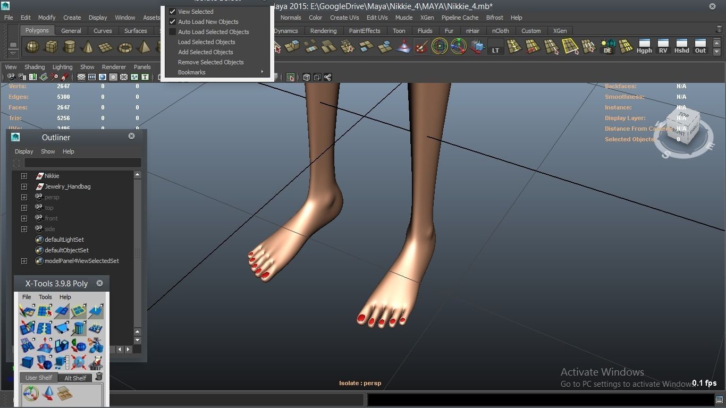726x408 pixels.
Task: Expand the Jewelry_Handbag node in Outliner
Action: [x=24, y=186]
